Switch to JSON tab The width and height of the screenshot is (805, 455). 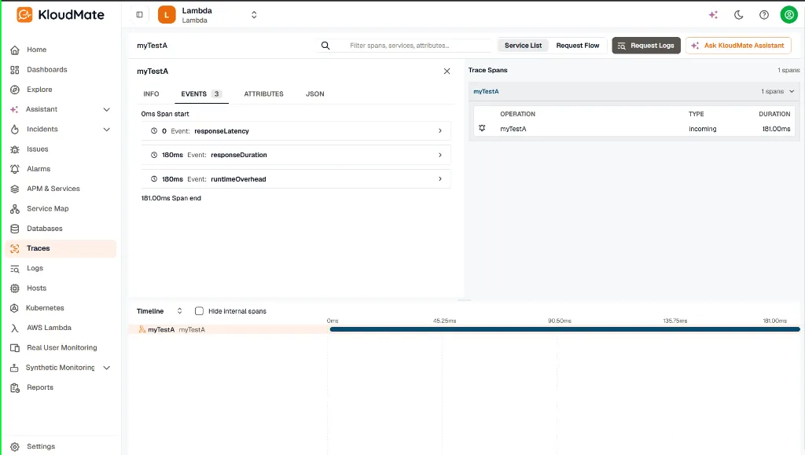pos(314,94)
